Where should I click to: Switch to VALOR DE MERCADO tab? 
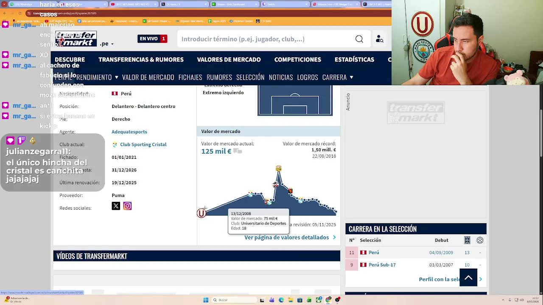[x=148, y=77]
